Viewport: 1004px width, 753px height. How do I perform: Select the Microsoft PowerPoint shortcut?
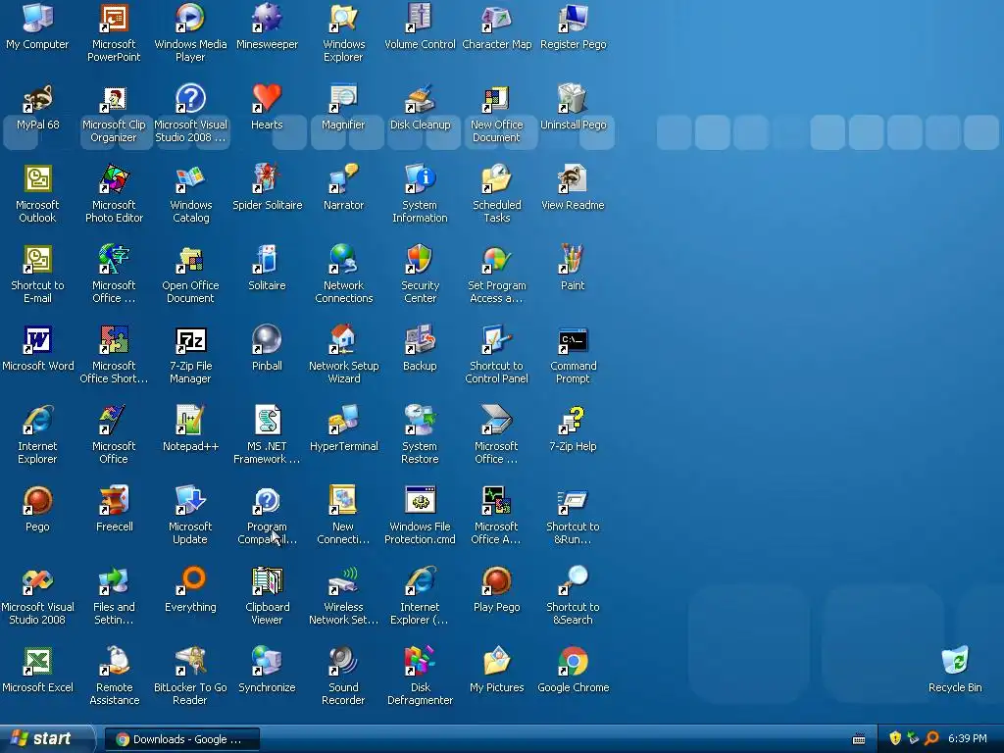pos(114,18)
